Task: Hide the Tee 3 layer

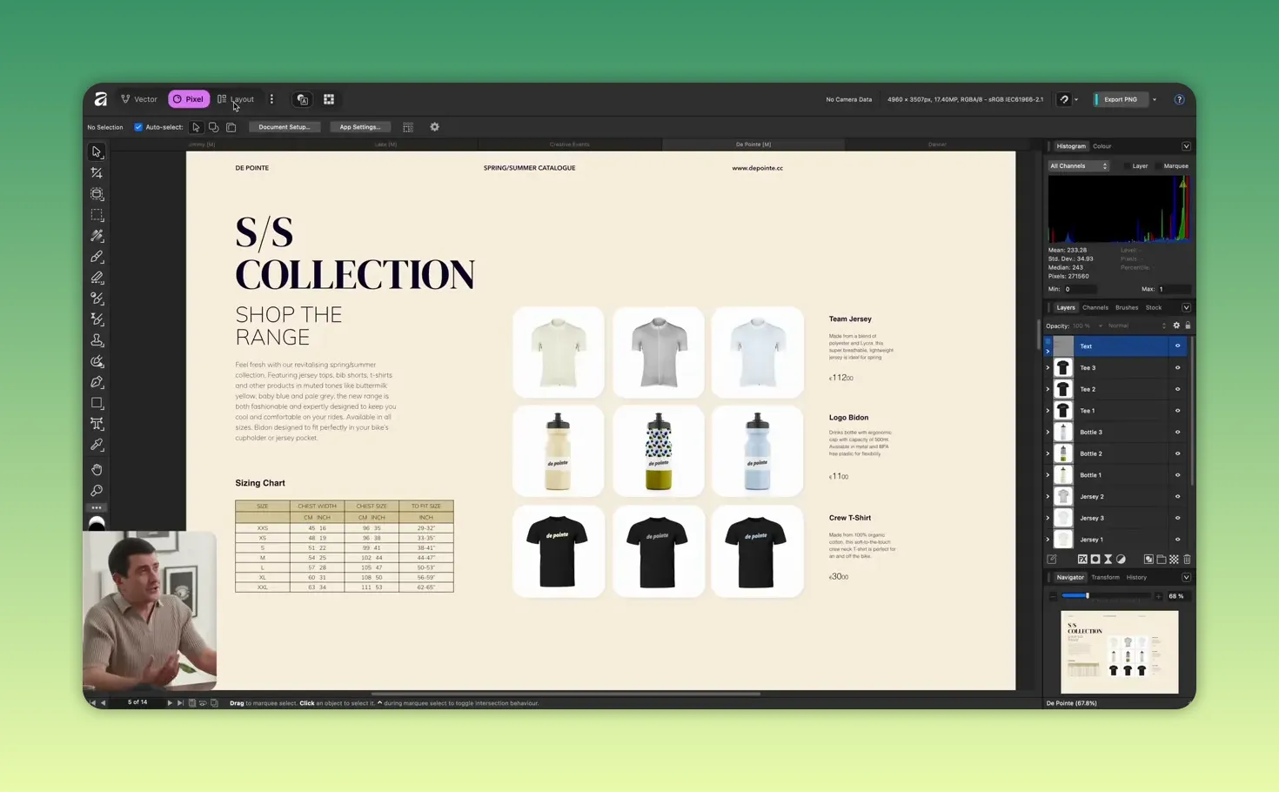Action: (1178, 367)
